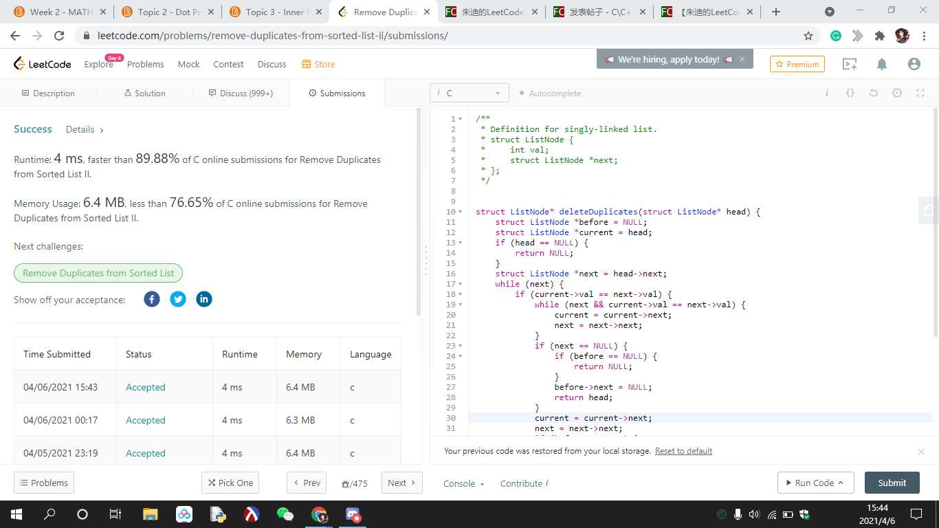Viewport: 939px width, 528px height.
Task: Close the code restored message
Action: [921, 452]
